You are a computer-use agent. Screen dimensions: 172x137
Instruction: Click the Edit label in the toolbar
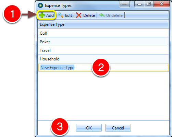click(x=69, y=15)
